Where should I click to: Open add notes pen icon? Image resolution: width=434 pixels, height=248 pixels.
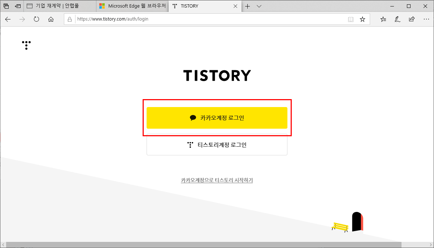pos(397,19)
